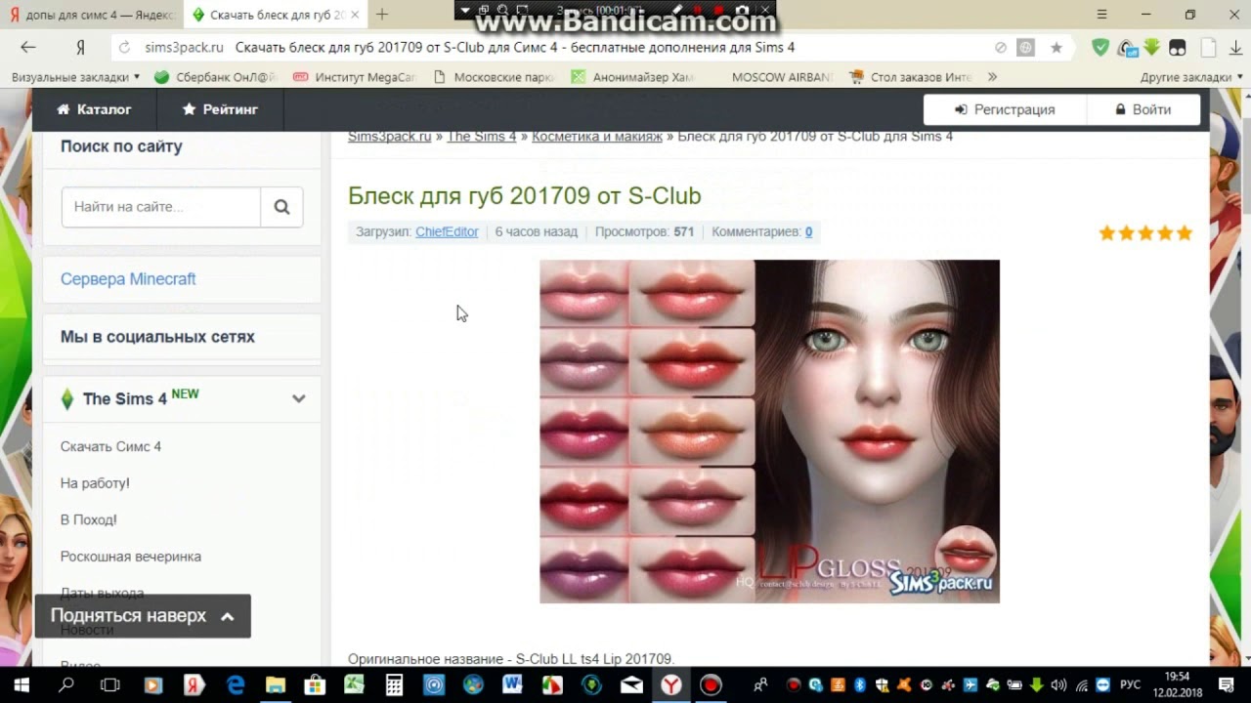Open the Скачать Симс 4 sidebar link
This screenshot has height=703, width=1251.
pyautogui.click(x=110, y=446)
